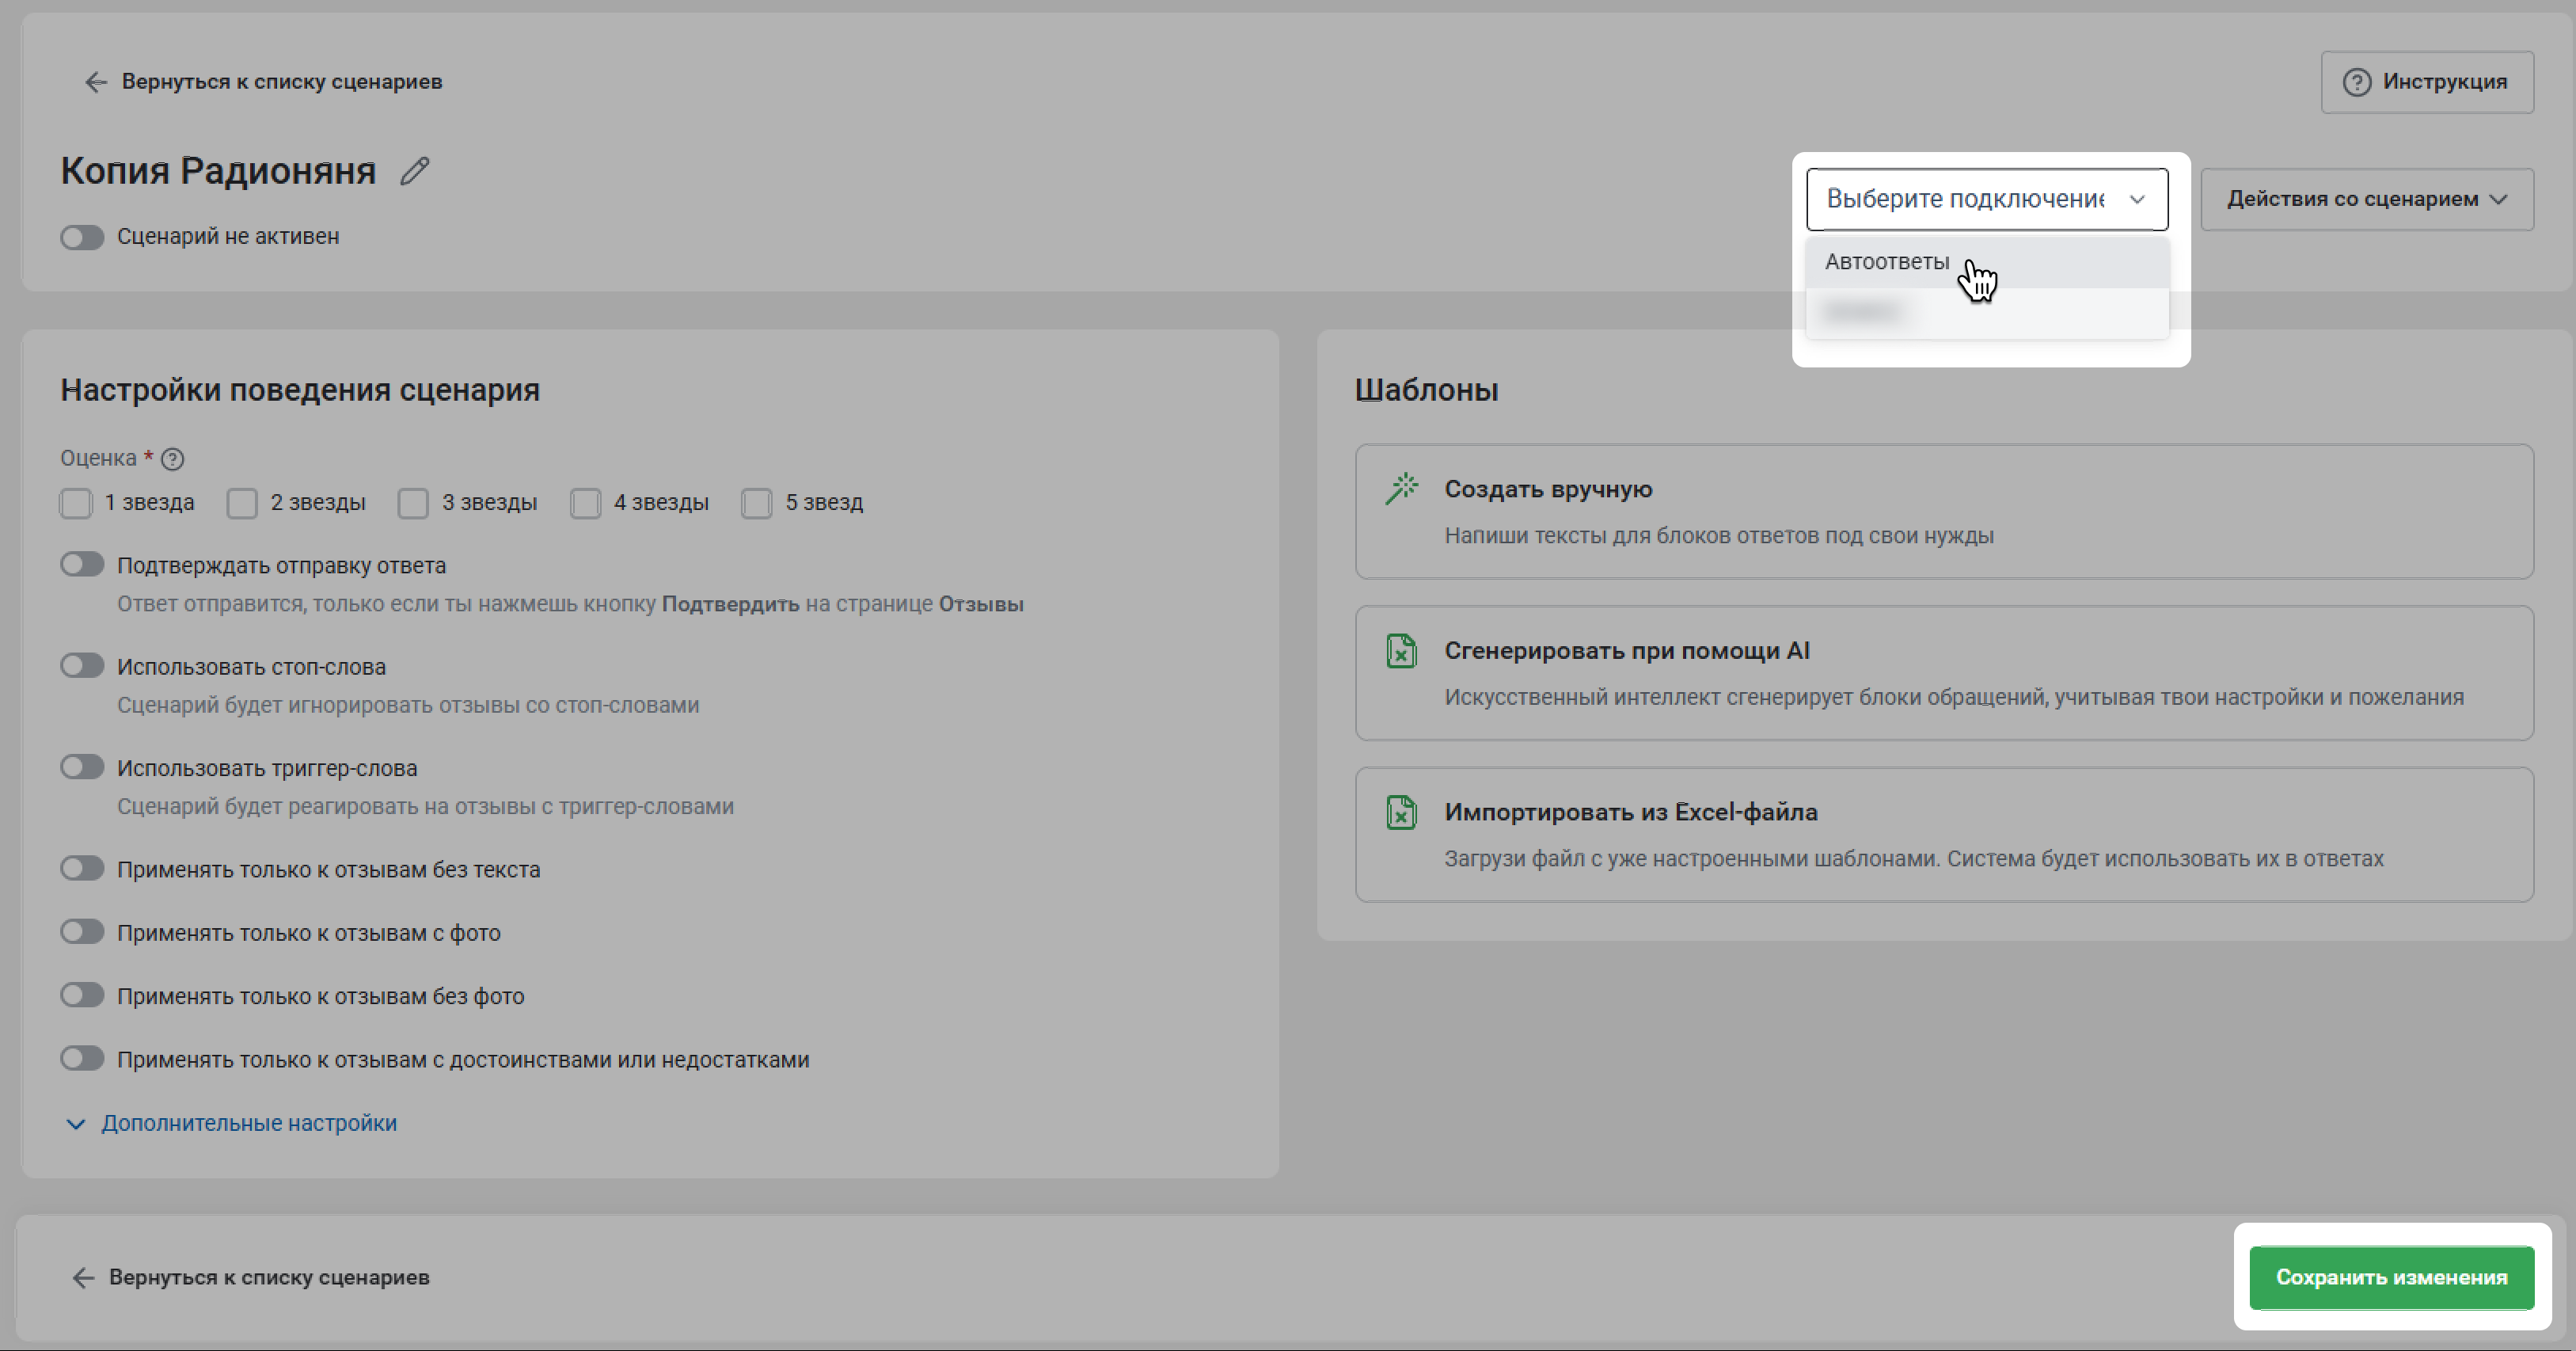
Task: Open the Инструкция button
Action: coord(2427,82)
